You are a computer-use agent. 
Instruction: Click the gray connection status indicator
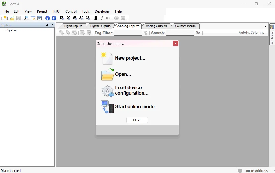(240, 171)
